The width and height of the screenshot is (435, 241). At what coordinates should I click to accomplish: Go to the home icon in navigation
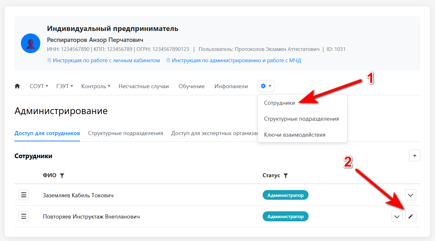coord(17,86)
